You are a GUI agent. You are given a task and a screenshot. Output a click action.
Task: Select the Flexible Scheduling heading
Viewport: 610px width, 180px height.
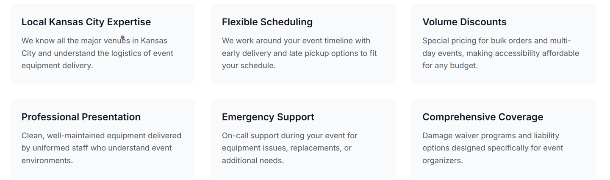point(267,22)
